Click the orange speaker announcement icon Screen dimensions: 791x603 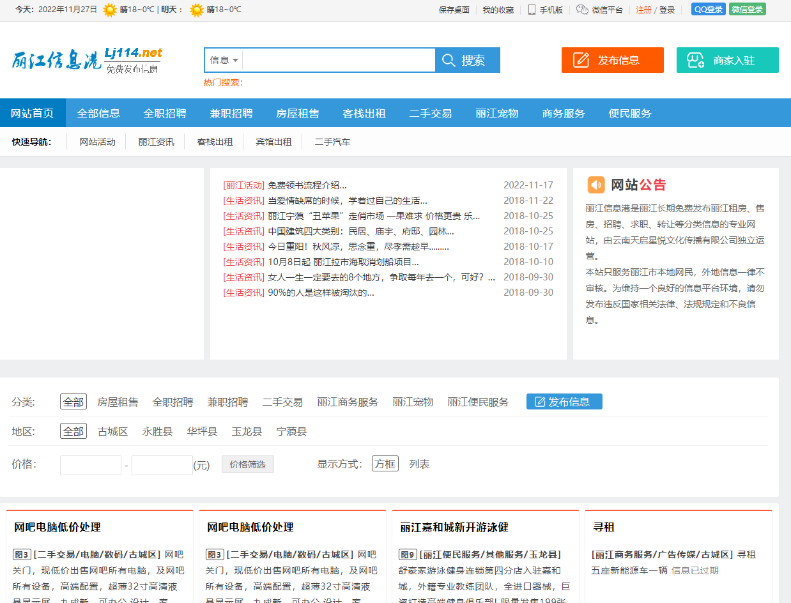[x=595, y=185]
